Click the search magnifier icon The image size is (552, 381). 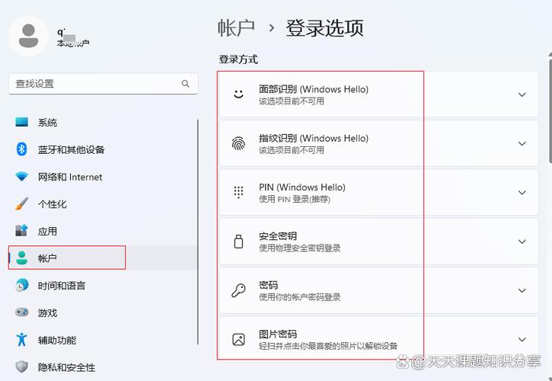pos(186,84)
